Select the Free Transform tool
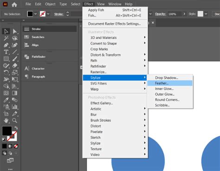The width and height of the screenshot is (220, 171). pyautogui.click(x=15, y=79)
